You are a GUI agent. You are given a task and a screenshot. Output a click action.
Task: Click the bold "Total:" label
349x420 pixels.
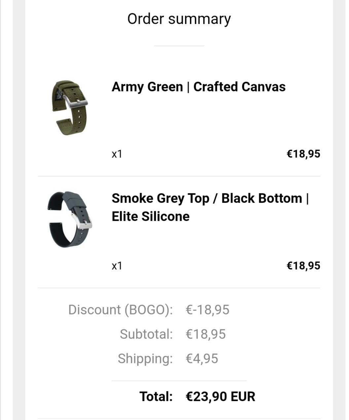pos(156,396)
